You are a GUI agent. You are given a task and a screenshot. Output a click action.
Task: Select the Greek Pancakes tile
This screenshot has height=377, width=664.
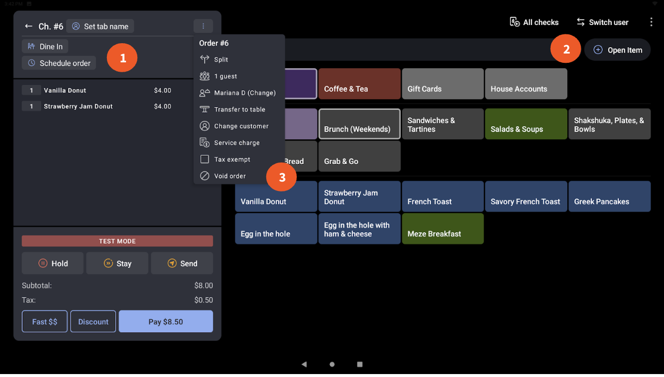(x=609, y=196)
